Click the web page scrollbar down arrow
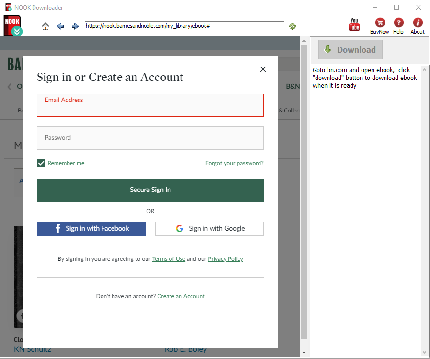The image size is (430, 359). [304, 353]
